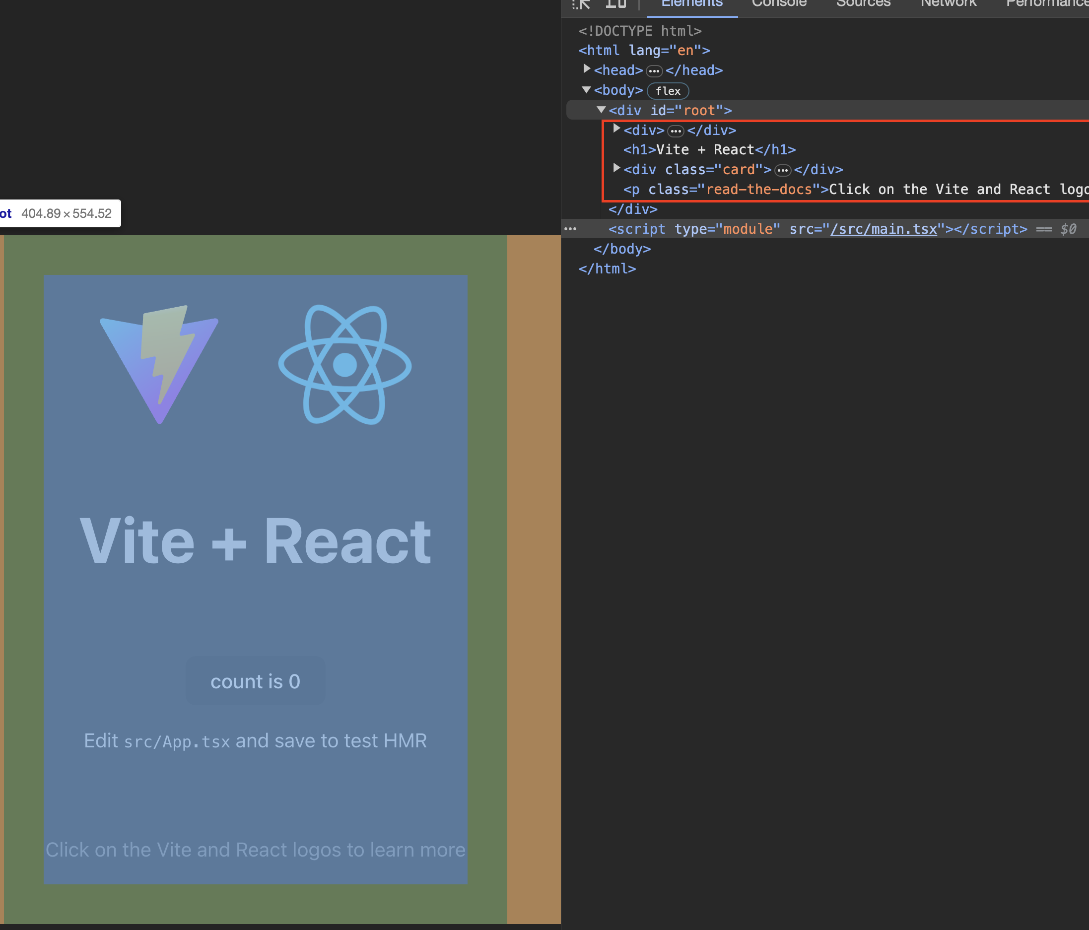This screenshot has height=930, width=1089.
Task: Toggle the device toolbar icon
Action: pyautogui.click(x=615, y=4)
